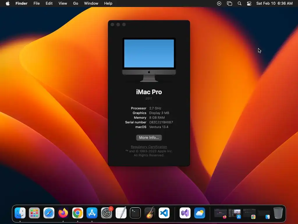This screenshot has height=224, width=298.
Task: Open the Regulatory Certification link
Action: coord(149,147)
